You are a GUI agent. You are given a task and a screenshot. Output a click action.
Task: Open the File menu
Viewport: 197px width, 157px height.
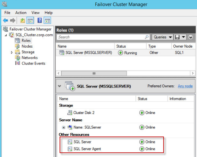point(7,13)
